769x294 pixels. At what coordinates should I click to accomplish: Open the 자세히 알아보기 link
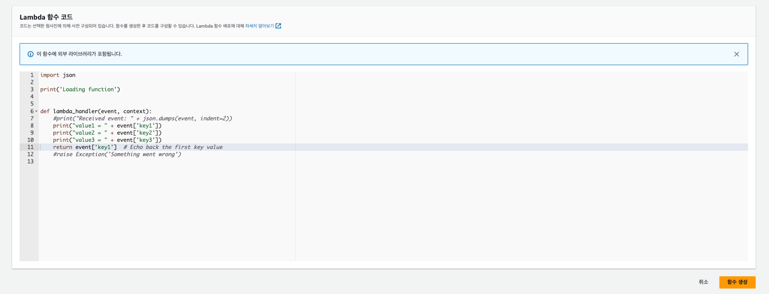[260, 26]
